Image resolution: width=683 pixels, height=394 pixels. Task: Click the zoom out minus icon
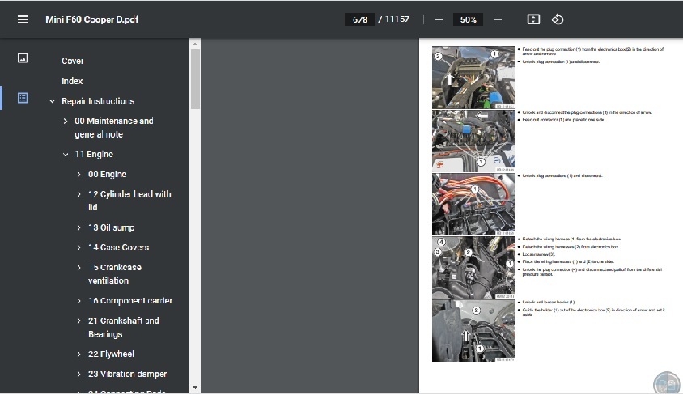tap(438, 19)
